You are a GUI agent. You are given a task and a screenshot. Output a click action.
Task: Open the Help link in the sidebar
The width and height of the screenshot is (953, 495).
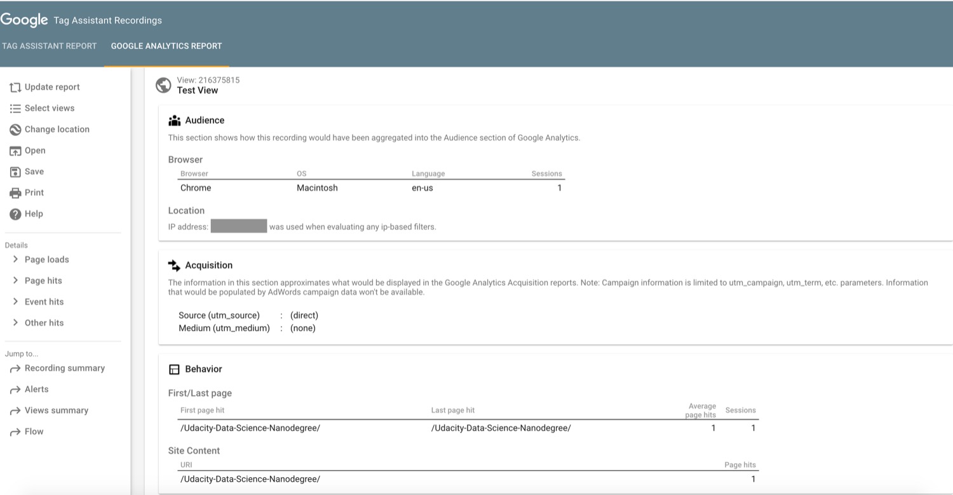pos(34,214)
